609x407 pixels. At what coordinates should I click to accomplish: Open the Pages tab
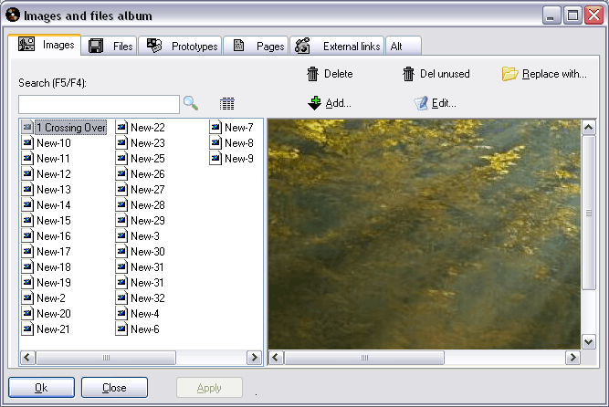(x=257, y=46)
